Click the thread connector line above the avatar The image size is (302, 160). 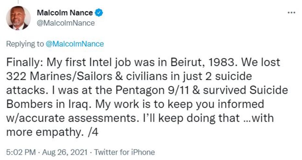(18, 2)
